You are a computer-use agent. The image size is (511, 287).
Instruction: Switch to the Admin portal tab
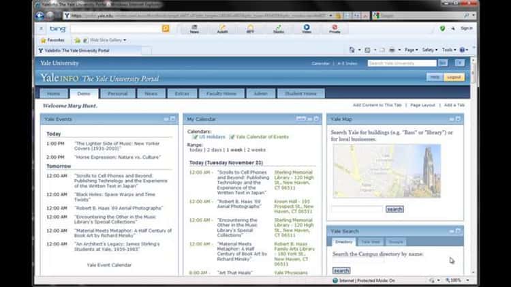coord(261,93)
